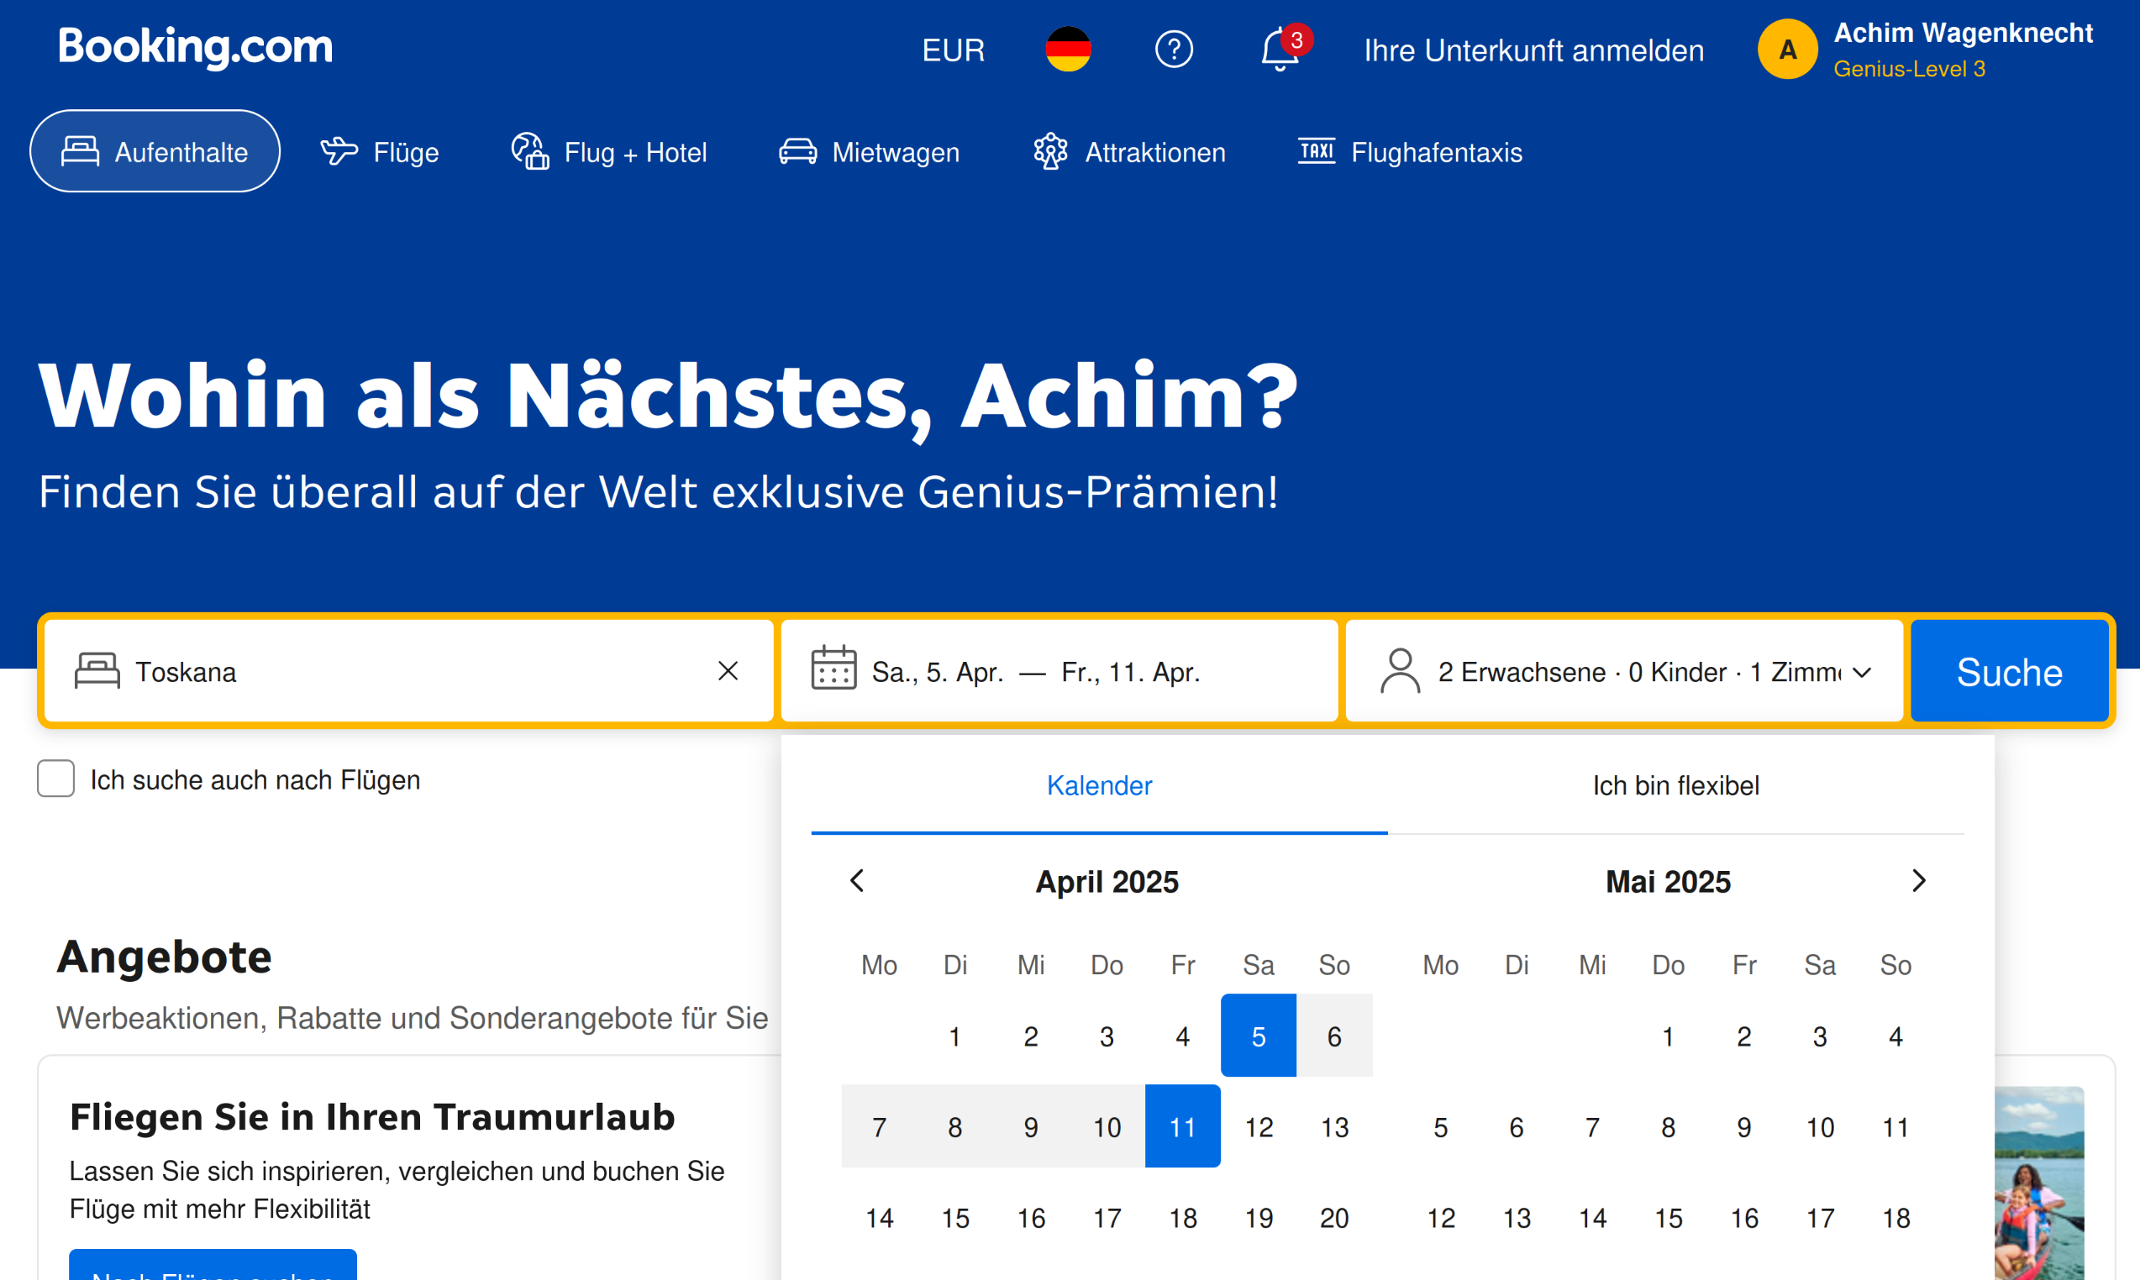Click the bed icon in destination field
The height and width of the screenshot is (1280, 2140).
(97, 670)
